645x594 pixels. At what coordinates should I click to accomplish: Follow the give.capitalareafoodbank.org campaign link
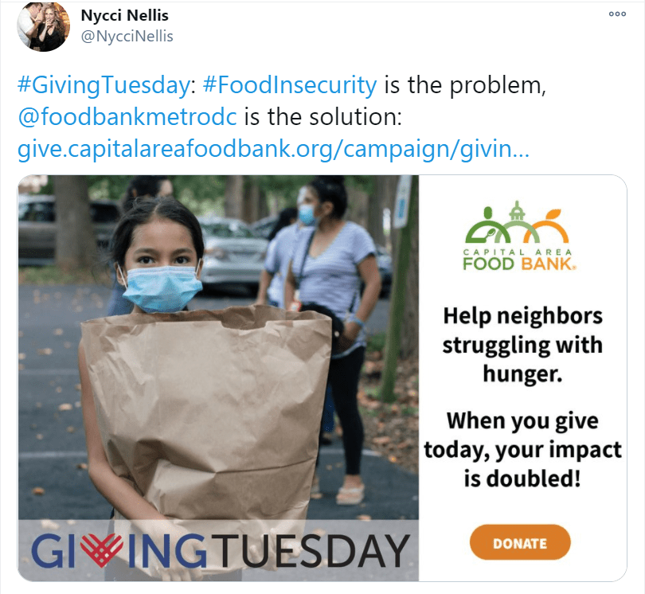273,149
